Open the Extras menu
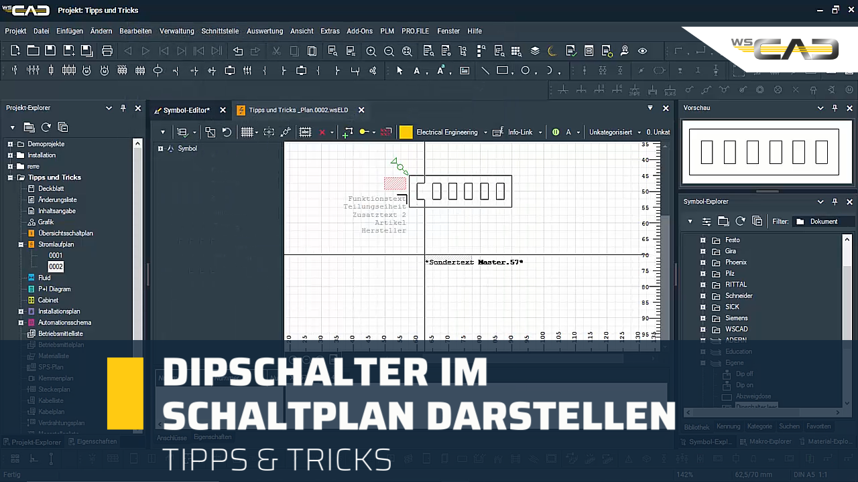The width and height of the screenshot is (858, 482). click(330, 31)
